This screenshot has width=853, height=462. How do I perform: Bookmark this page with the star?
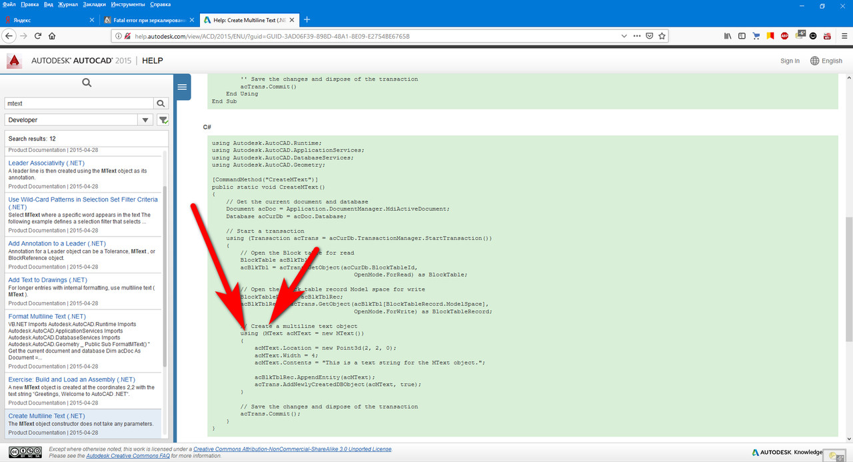(x=662, y=36)
